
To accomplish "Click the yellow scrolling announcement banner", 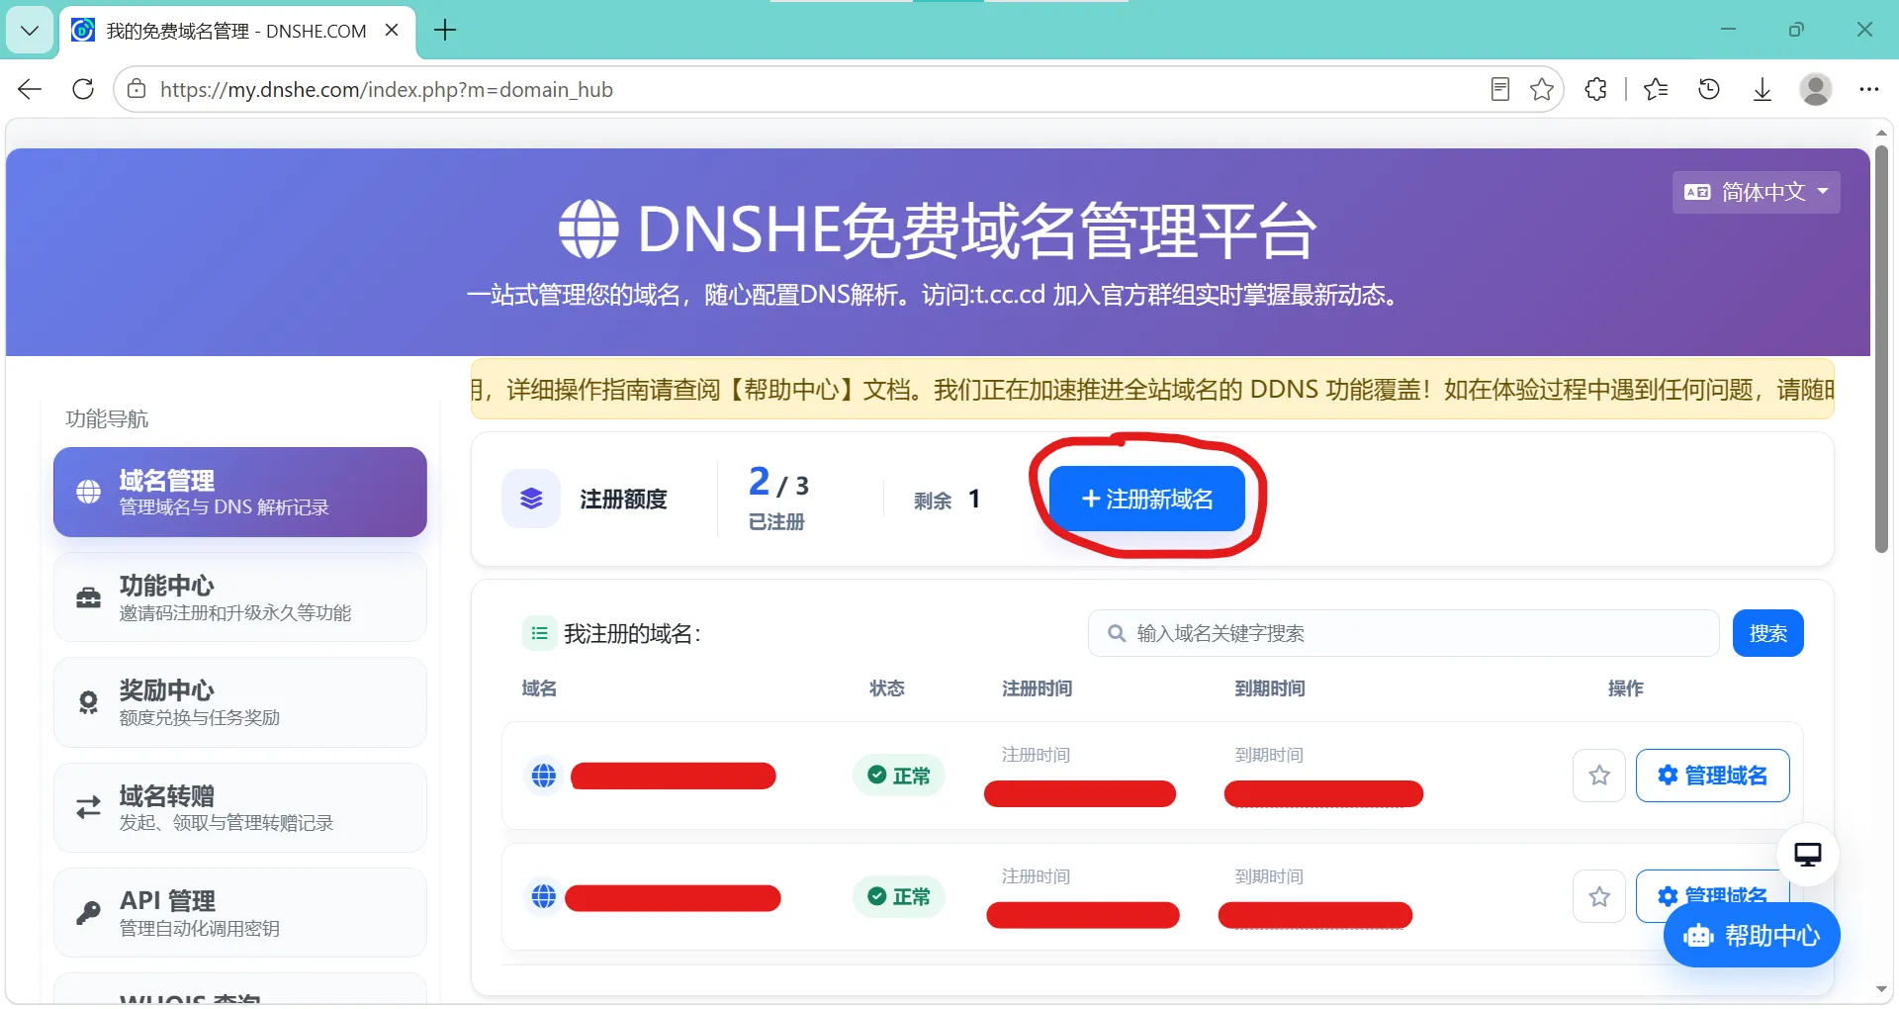I will pyautogui.click(x=1152, y=389).
